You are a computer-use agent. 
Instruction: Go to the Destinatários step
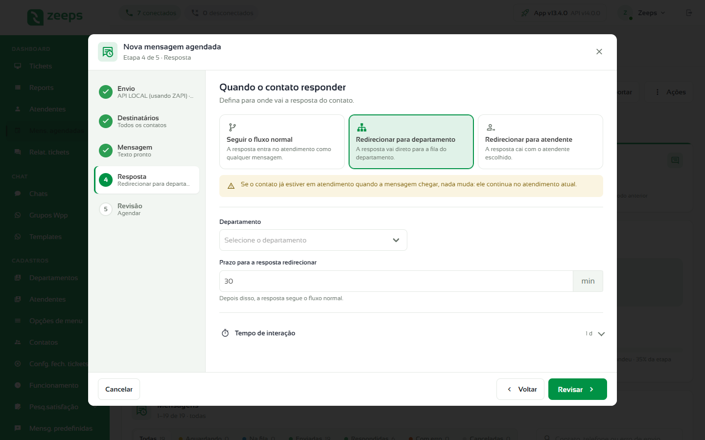click(147, 121)
